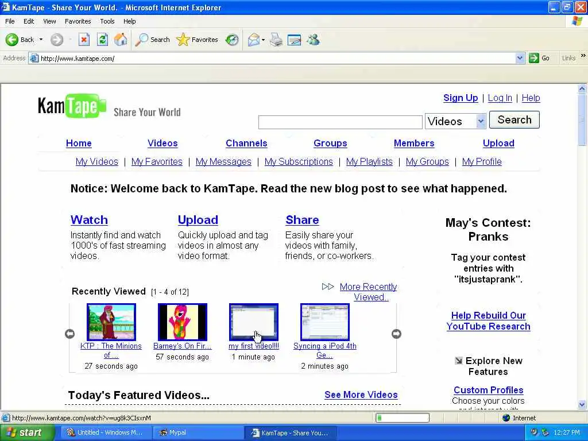The image size is (588, 441).
Task: Refresh the page with the green arrows icon
Action: tap(102, 40)
